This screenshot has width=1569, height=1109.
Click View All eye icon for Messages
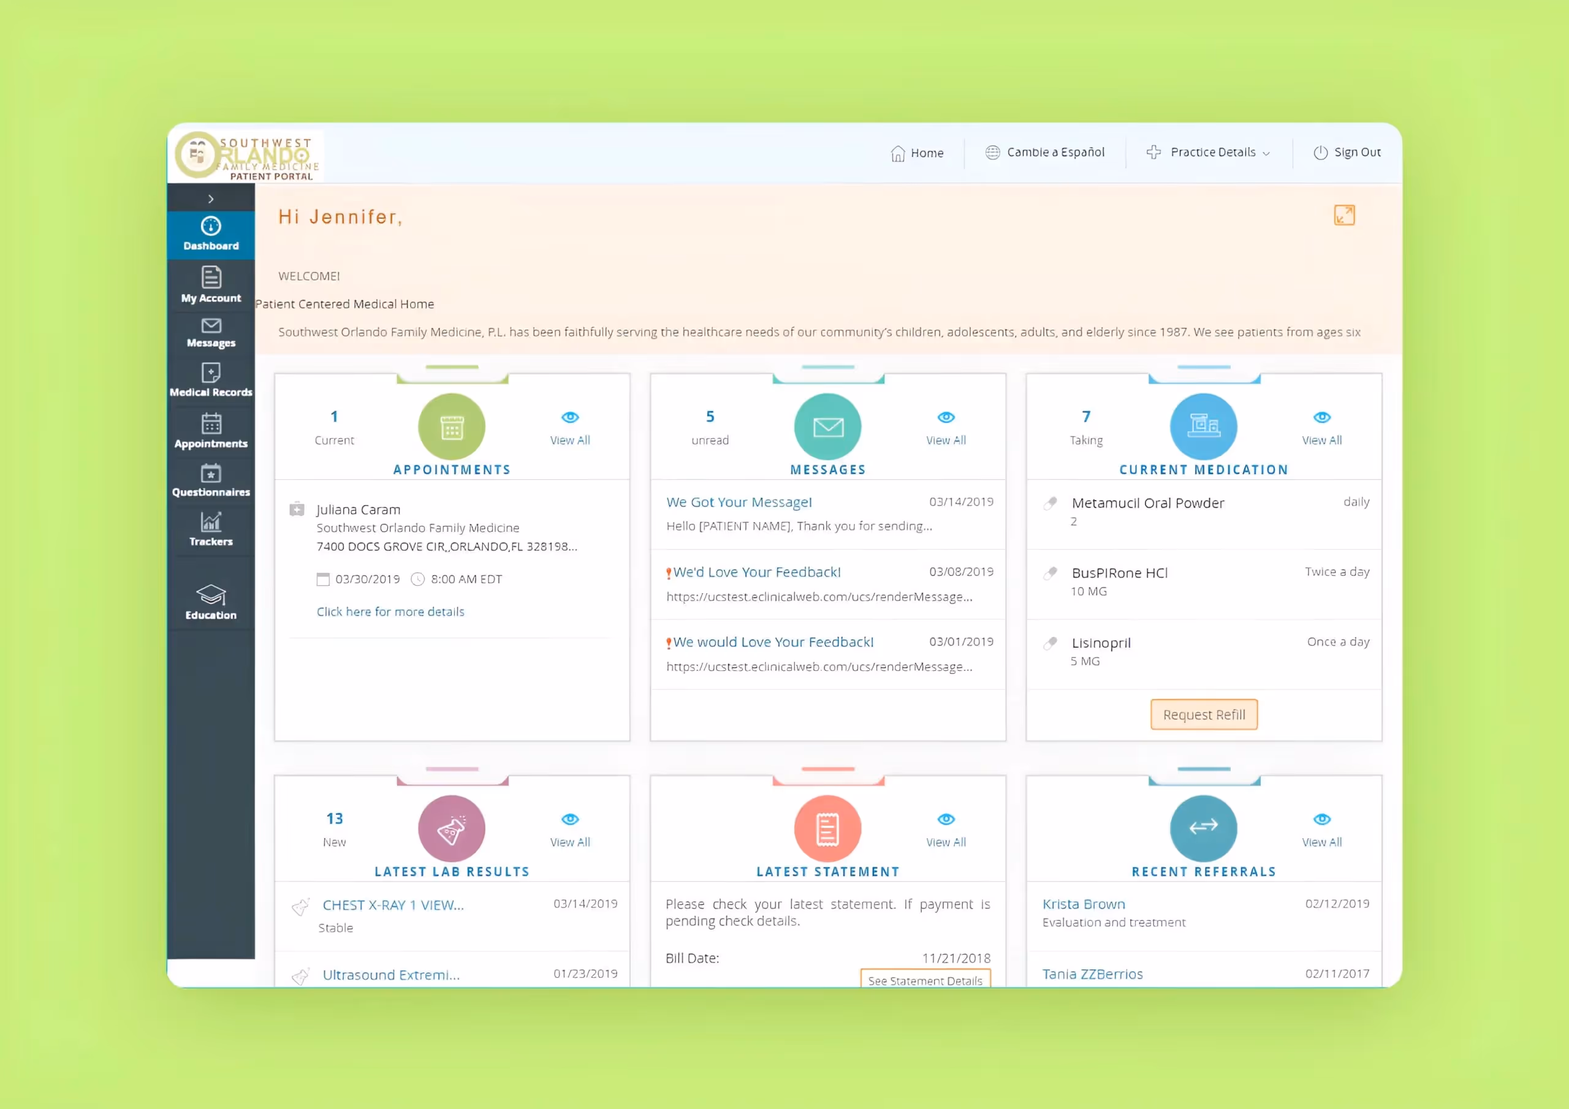[x=946, y=417]
